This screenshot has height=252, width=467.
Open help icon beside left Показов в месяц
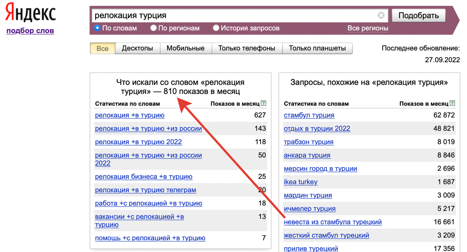coord(264,103)
